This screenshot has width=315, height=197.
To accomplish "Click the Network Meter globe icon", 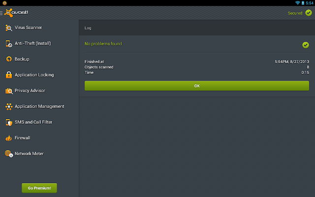I will pos(8,154).
